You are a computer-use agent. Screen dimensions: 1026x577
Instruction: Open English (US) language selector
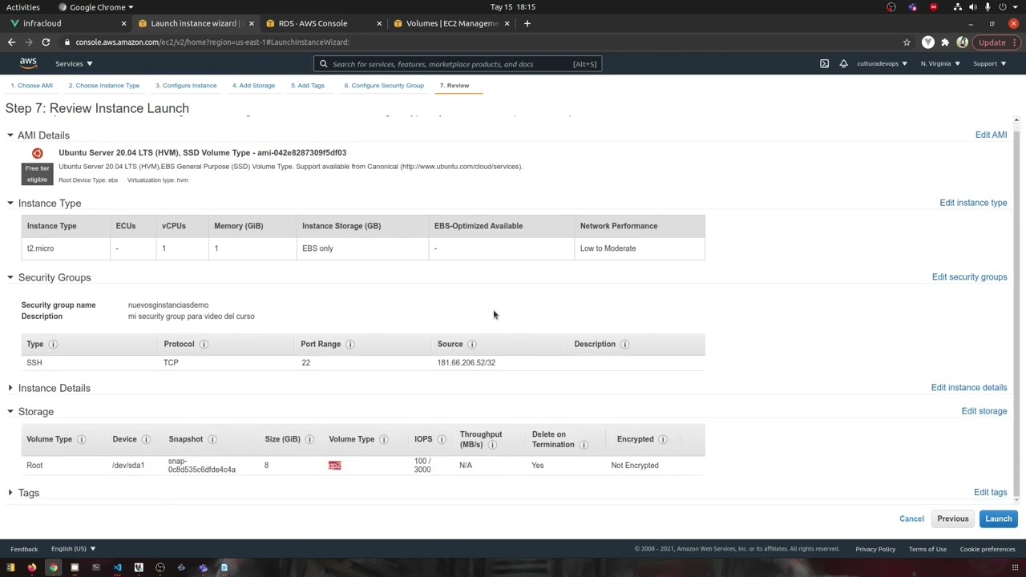point(73,549)
